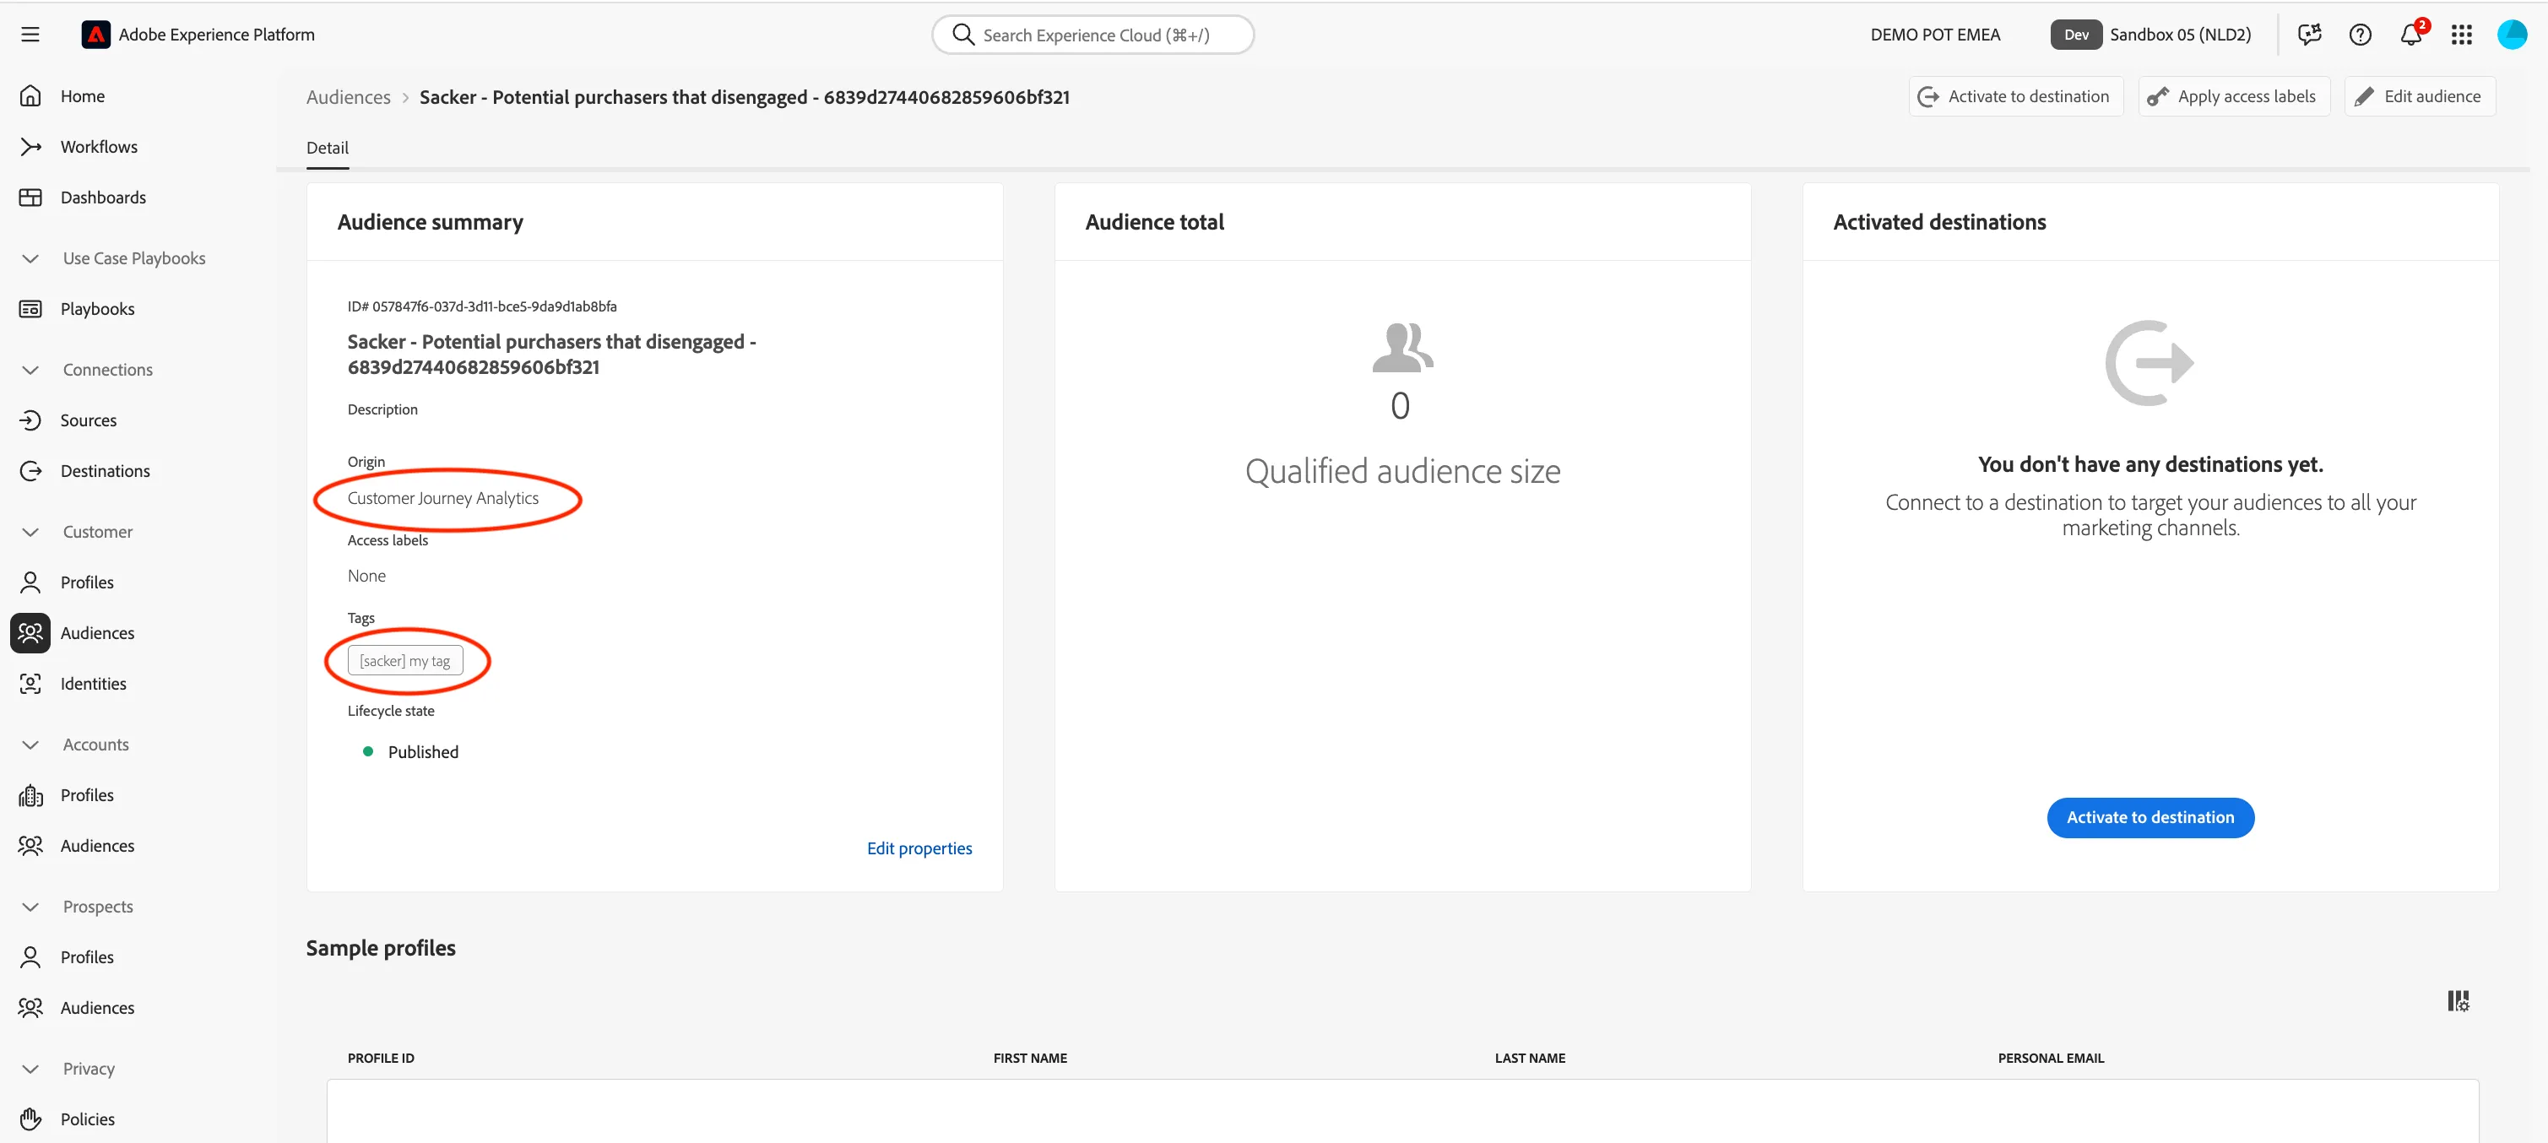Click the [sacker] my tag chip
2548x1143 pixels.
[x=404, y=660]
